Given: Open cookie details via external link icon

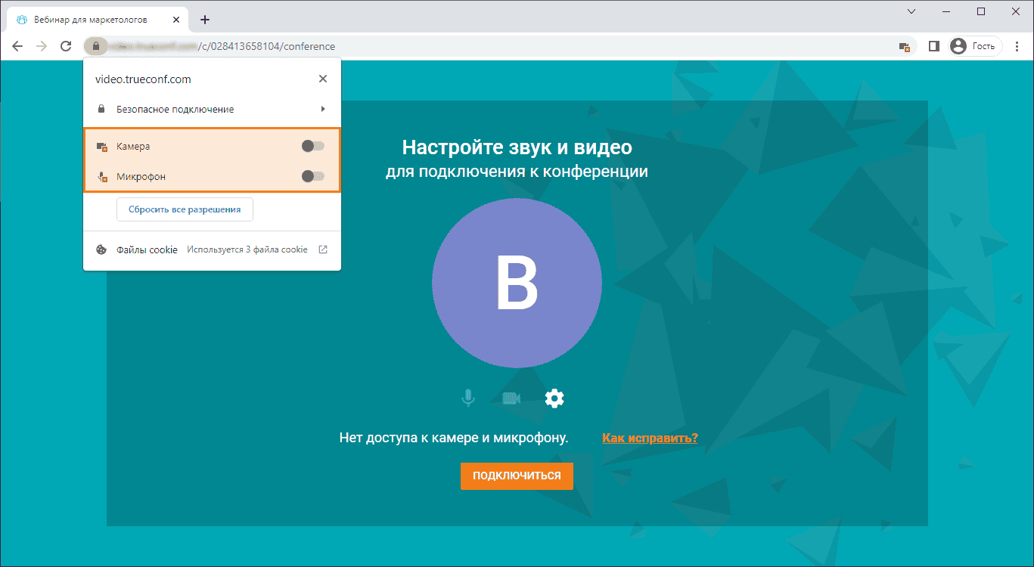Looking at the screenshot, I should (323, 249).
